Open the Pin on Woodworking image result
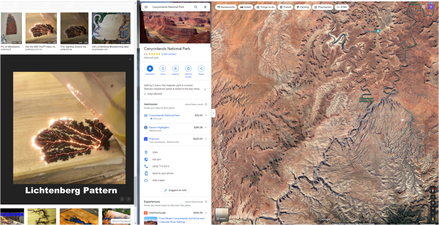Viewport: 439px width, 225px height. pos(11,28)
